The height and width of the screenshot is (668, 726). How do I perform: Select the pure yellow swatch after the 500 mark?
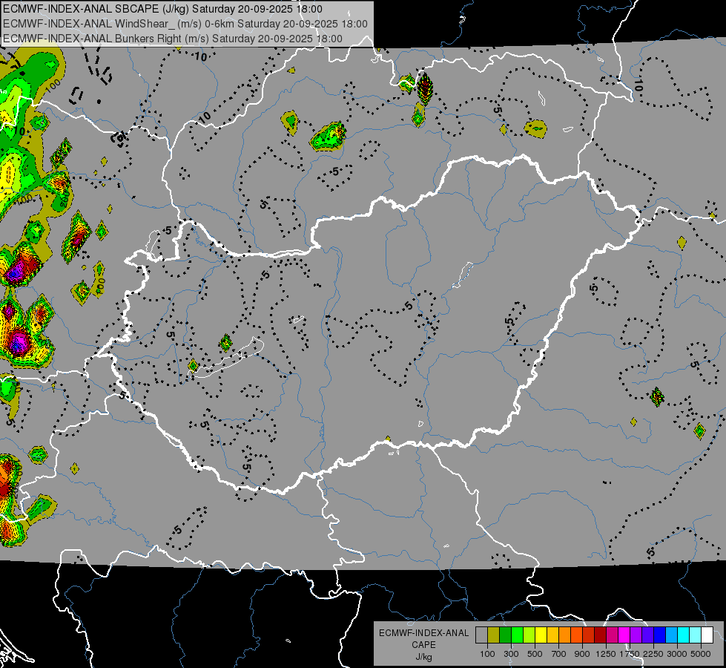[x=541, y=635]
